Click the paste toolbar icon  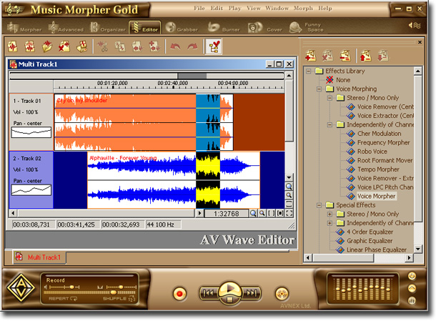tap(137, 46)
